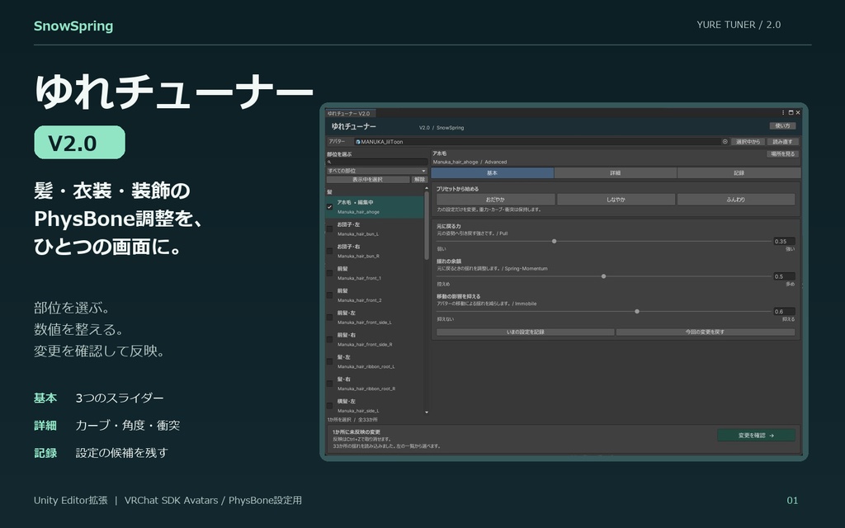845x528 pixels.
Task: Select the お団子・右 list row
Action: coord(375,251)
